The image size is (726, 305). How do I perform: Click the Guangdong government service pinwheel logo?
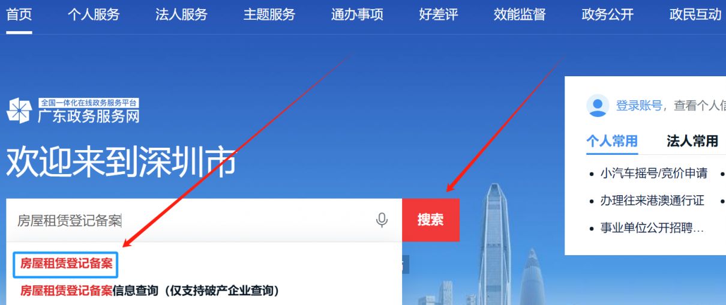[19, 110]
